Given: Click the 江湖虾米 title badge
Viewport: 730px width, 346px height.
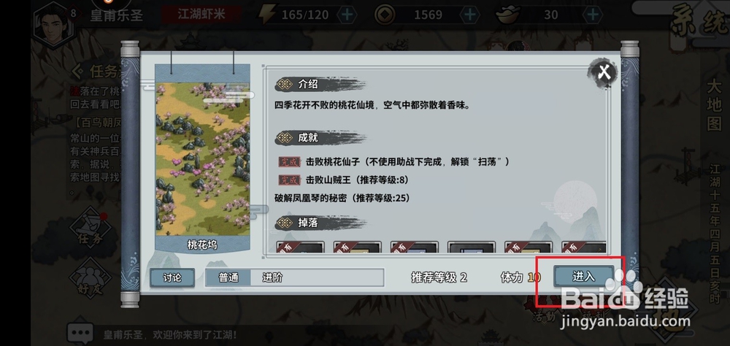Looking at the screenshot, I should pyautogui.click(x=201, y=14).
